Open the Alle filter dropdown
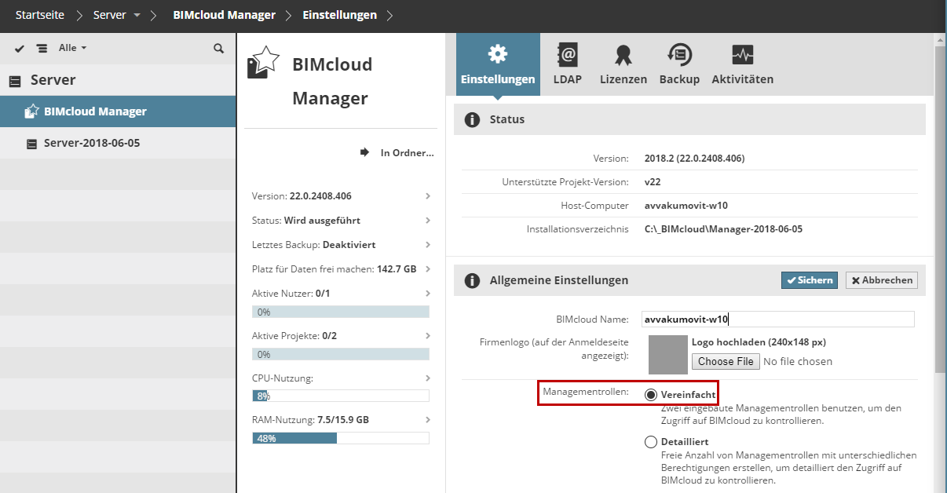 (x=65, y=48)
